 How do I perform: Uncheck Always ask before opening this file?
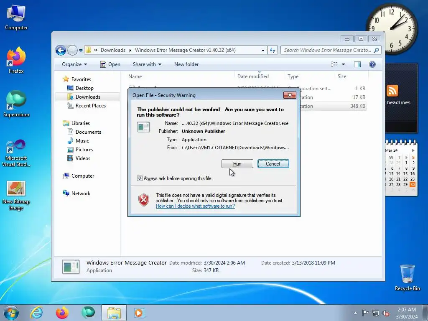point(140,178)
